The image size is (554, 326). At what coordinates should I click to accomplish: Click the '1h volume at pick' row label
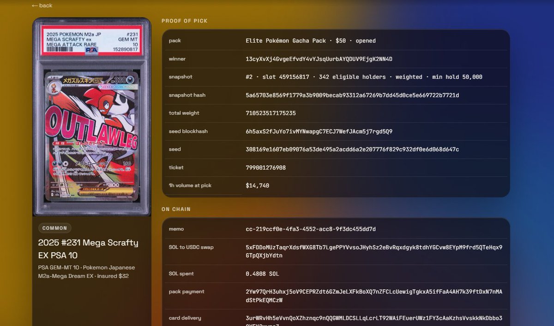coord(190,186)
